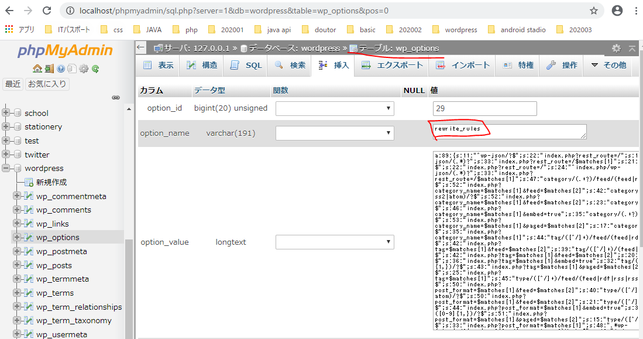Open the ITパスポート bookmark folder
643x339 pixels.
[x=67, y=29]
